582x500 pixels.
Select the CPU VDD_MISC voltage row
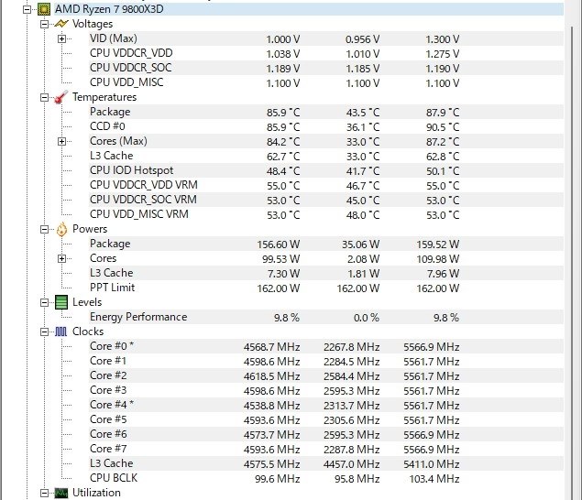pyautogui.click(x=326, y=82)
